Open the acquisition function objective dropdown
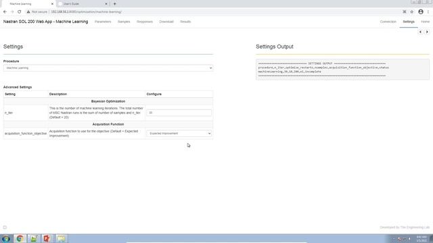This screenshot has height=243, width=433. [179, 134]
